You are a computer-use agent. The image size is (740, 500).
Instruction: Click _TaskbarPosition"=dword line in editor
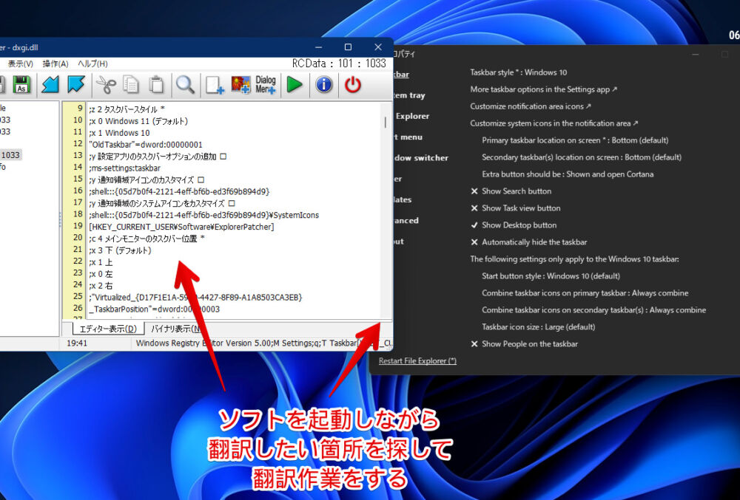click(x=155, y=309)
